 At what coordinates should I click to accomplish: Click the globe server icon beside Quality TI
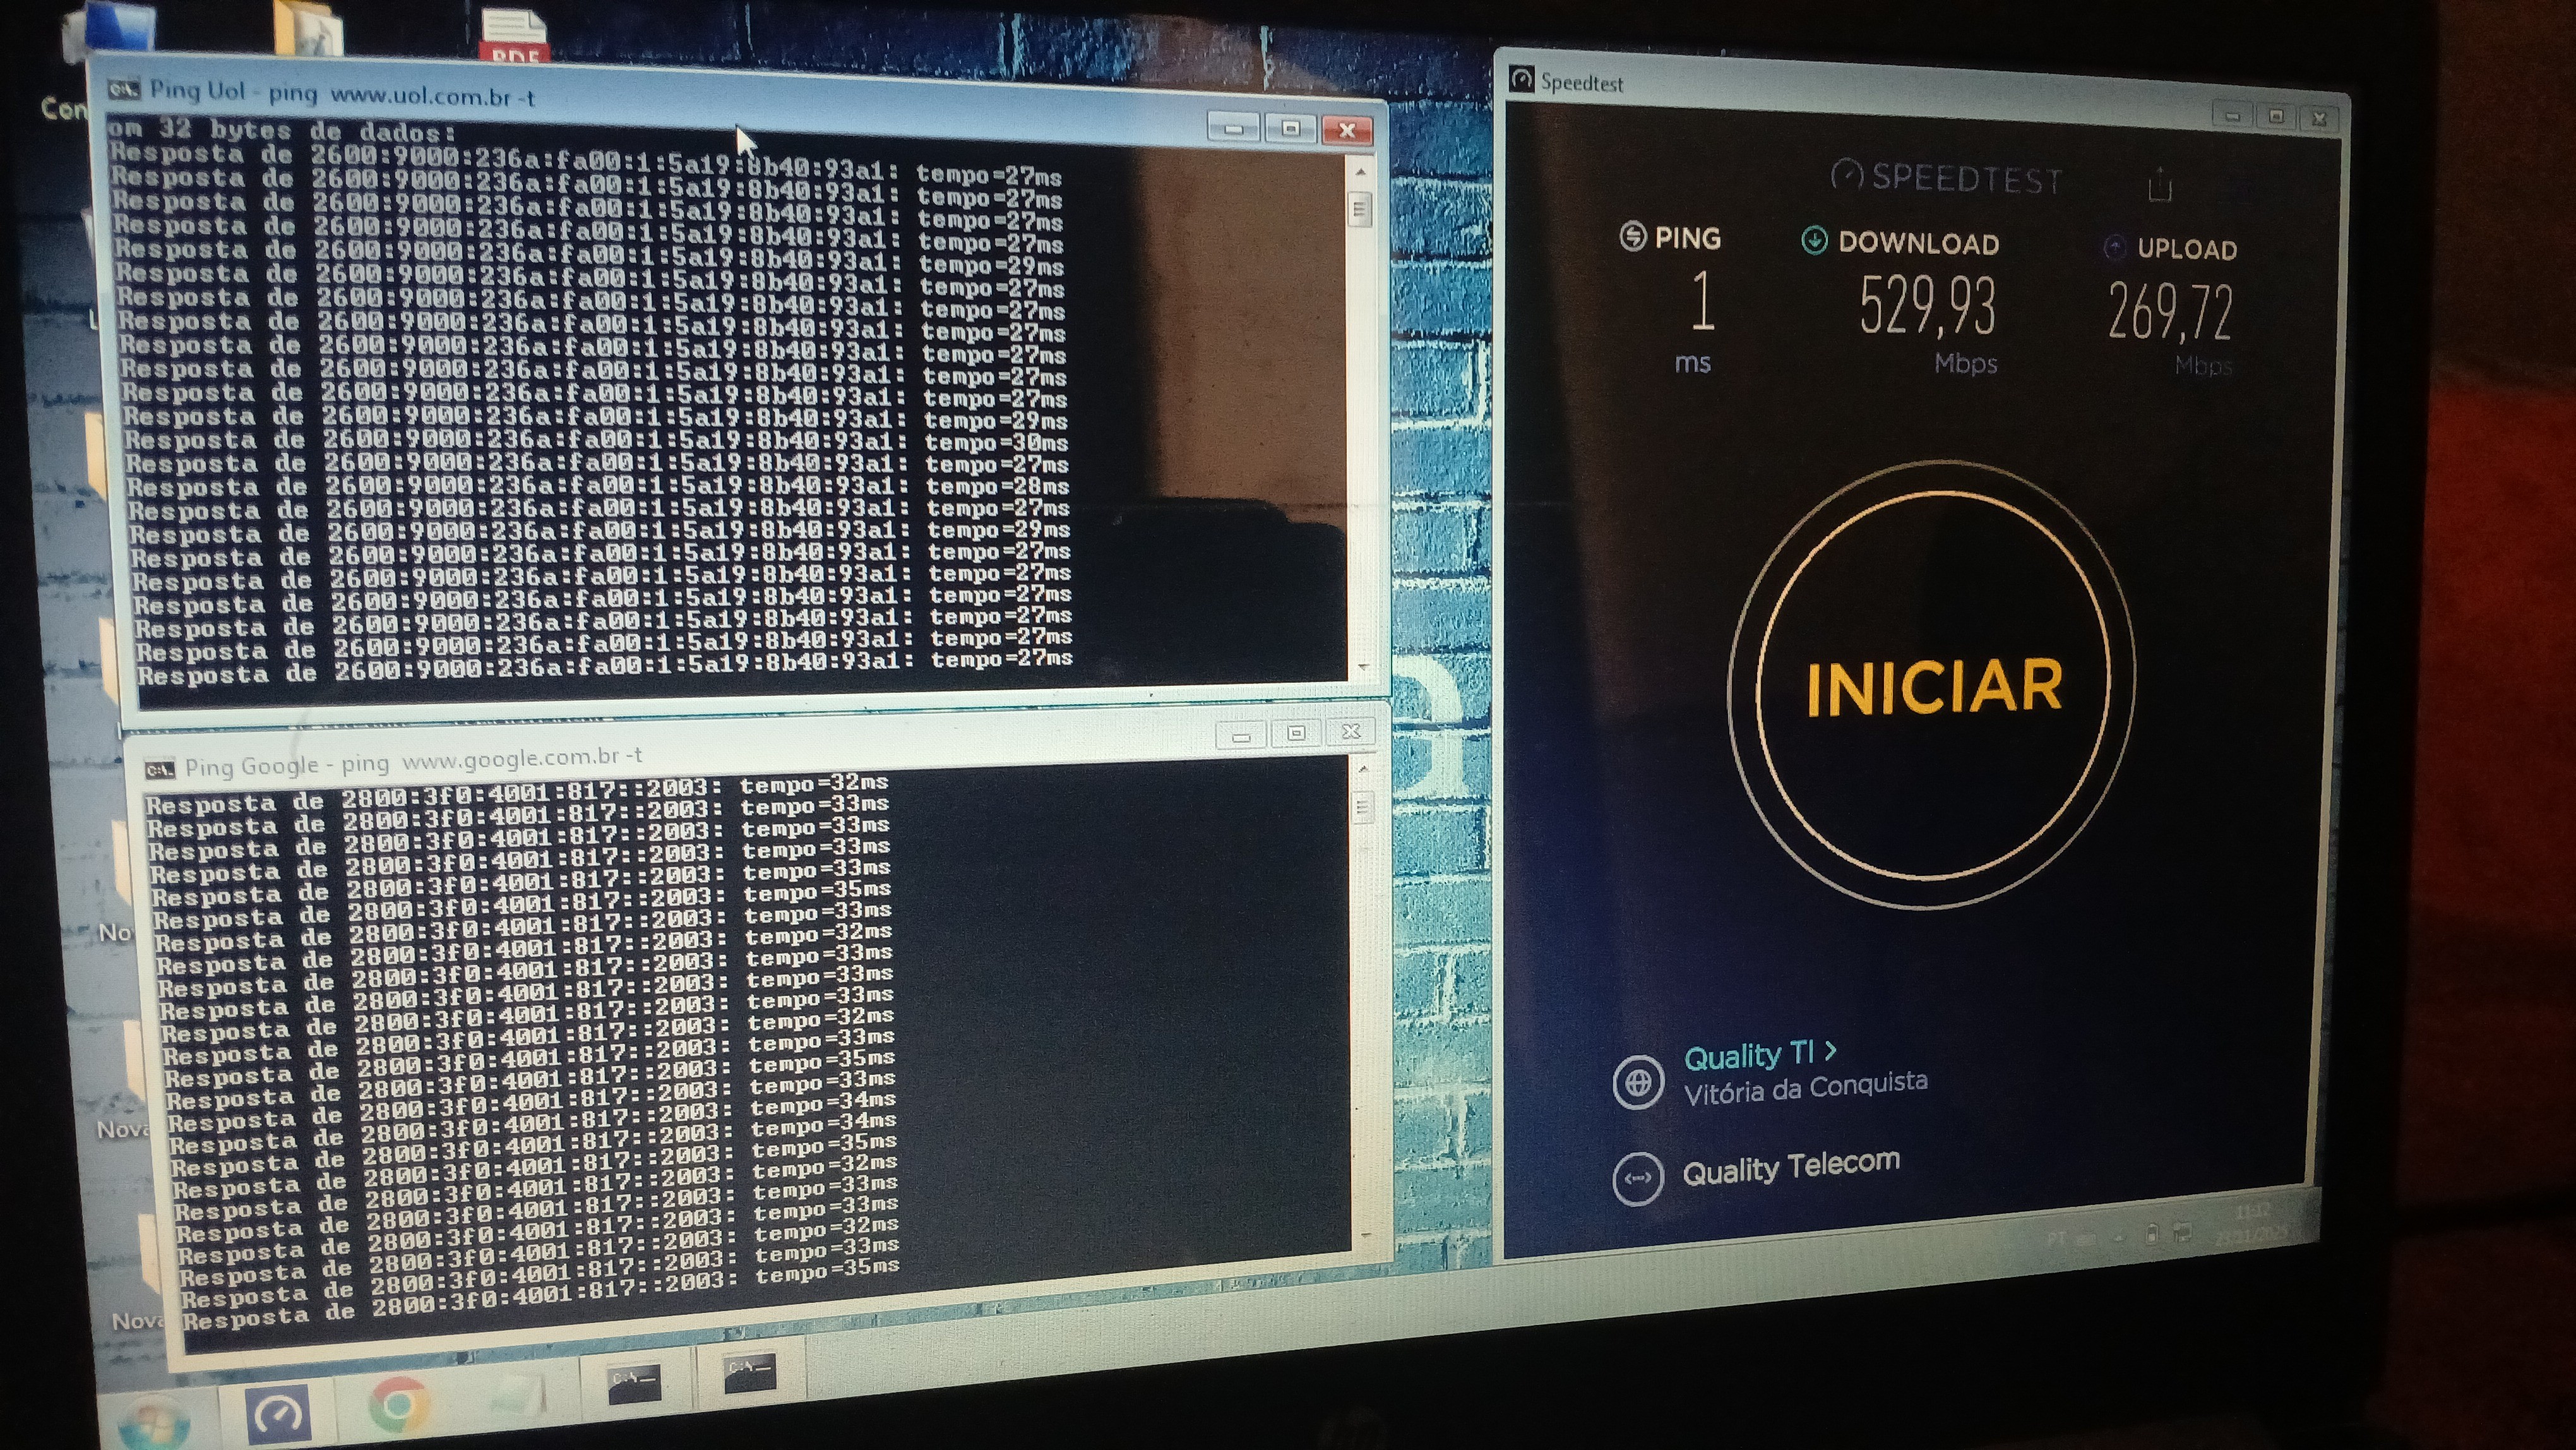coord(1638,1082)
